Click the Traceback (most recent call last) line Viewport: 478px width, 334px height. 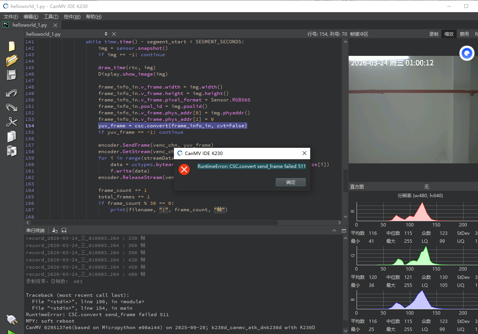click(x=78, y=295)
